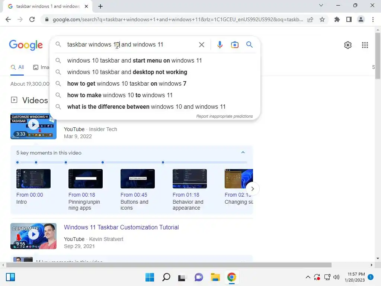The height and width of the screenshot is (286, 381).
Task: Reload the current Google page
Action: [32, 19]
